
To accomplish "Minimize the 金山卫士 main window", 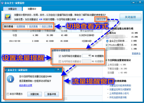I will pos(134,2).
